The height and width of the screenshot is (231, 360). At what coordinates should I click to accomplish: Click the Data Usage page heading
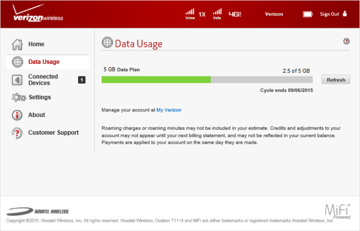[139, 44]
